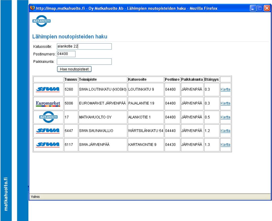Click Tunnus value 5117

click(x=69, y=144)
